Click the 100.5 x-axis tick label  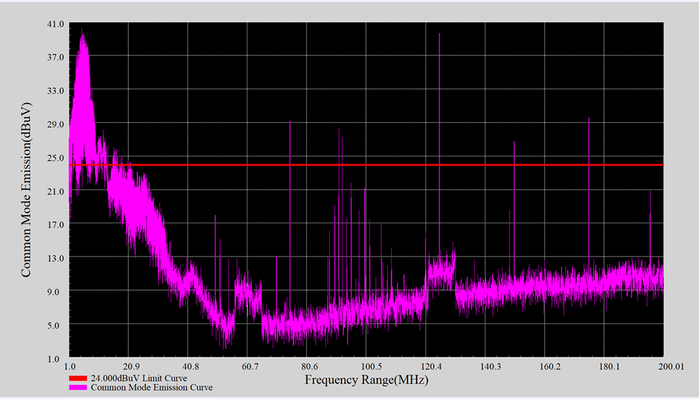coord(371,367)
